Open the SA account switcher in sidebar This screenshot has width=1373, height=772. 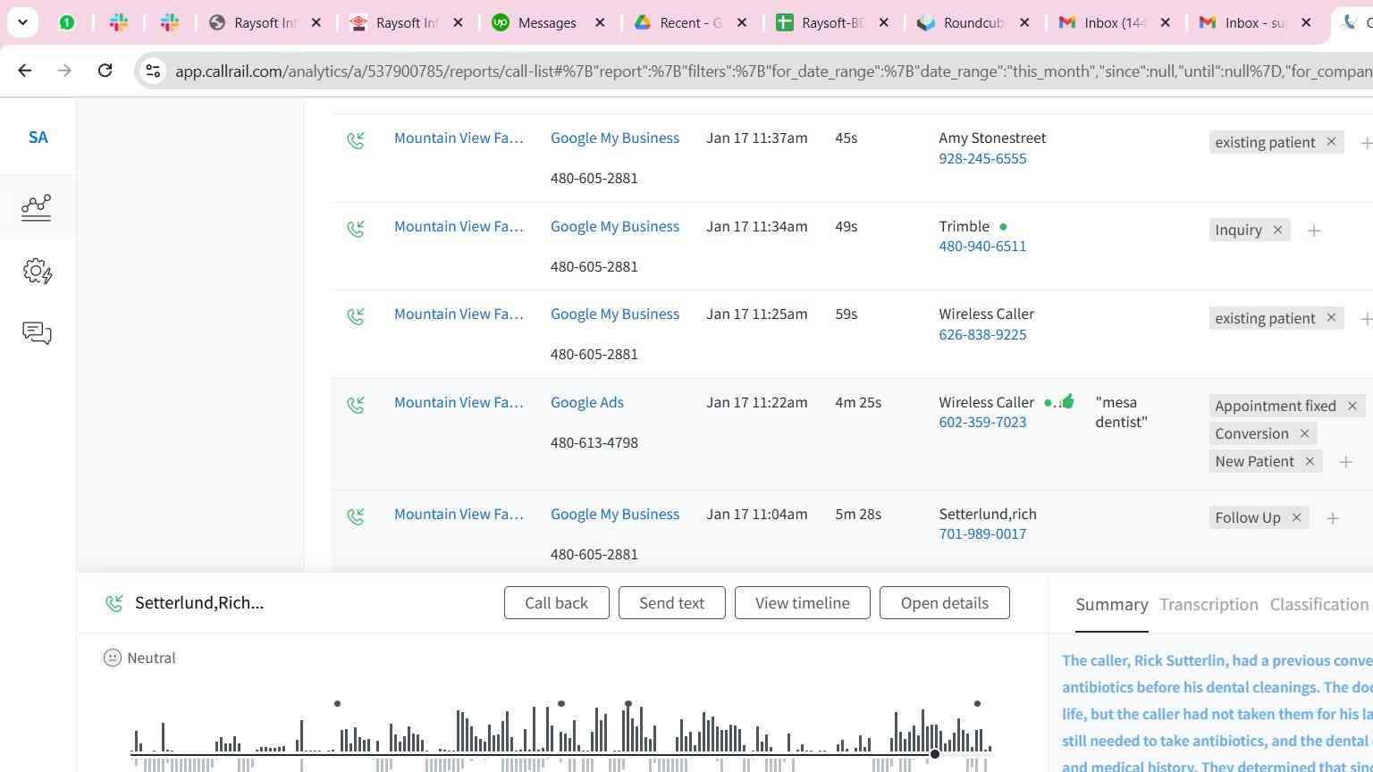coord(38,138)
